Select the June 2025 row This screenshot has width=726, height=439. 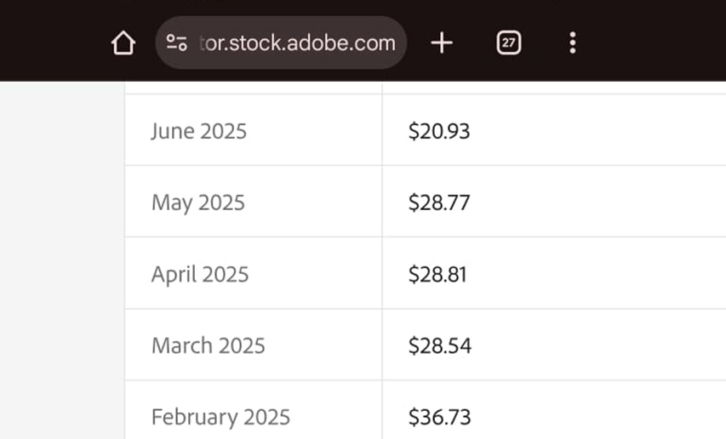(x=425, y=130)
